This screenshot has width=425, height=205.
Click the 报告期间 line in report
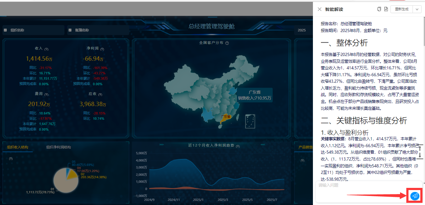point(354,30)
